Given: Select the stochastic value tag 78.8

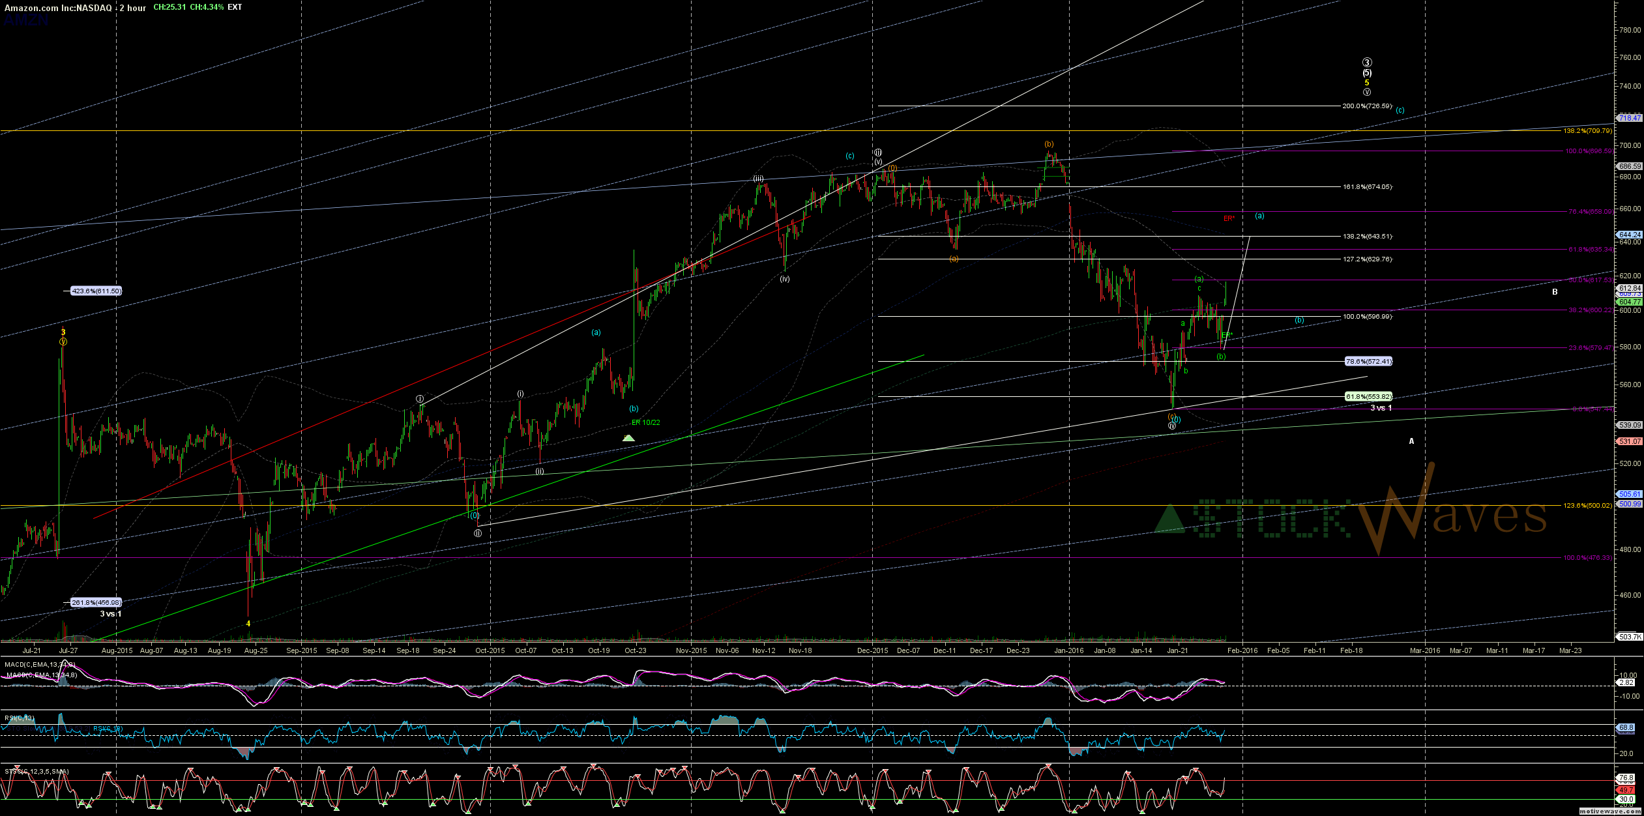Looking at the screenshot, I should 1626,778.
